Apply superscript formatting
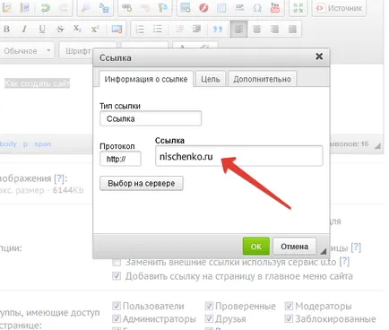The width and height of the screenshot is (389, 330). tap(95, 29)
